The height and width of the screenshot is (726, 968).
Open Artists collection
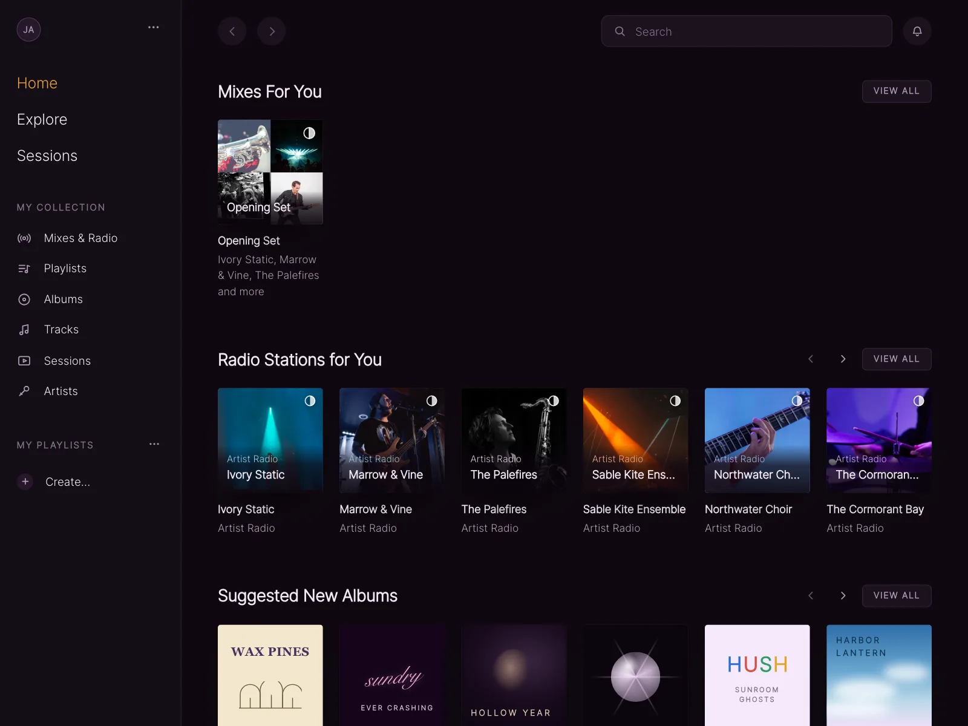(x=60, y=391)
